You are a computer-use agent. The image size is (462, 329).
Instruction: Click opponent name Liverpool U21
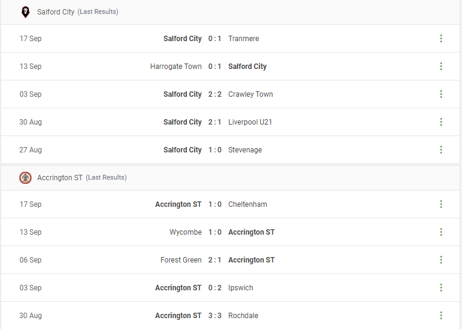click(x=250, y=122)
